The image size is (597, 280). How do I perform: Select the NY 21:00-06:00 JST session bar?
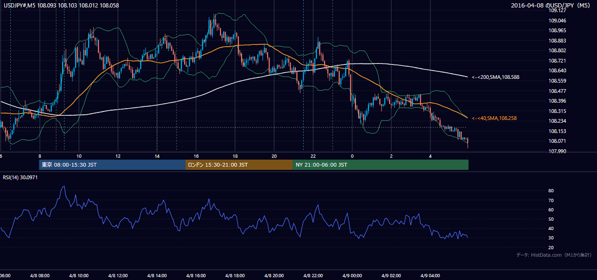tap(381, 165)
